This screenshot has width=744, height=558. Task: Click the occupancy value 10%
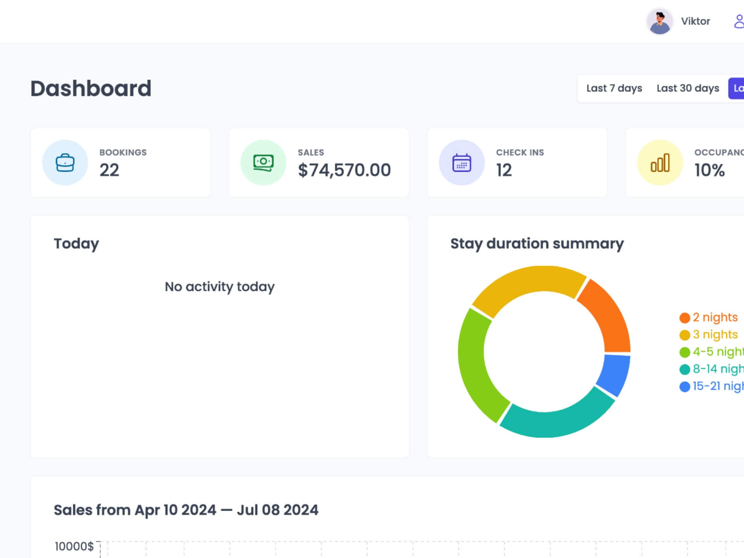tap(709, 170)
